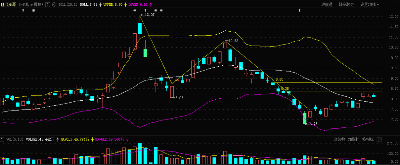Click the UPPER:8.70 value
This screenshot has width=400, height=165.
coord(113,5)
